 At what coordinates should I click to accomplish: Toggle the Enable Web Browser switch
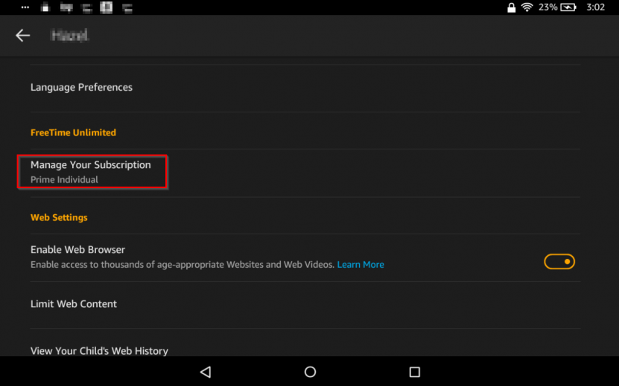click(x=559, y=262)
